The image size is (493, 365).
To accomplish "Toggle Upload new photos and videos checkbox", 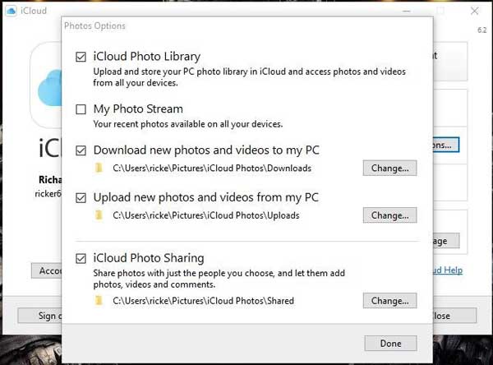I will click(81, 198).
